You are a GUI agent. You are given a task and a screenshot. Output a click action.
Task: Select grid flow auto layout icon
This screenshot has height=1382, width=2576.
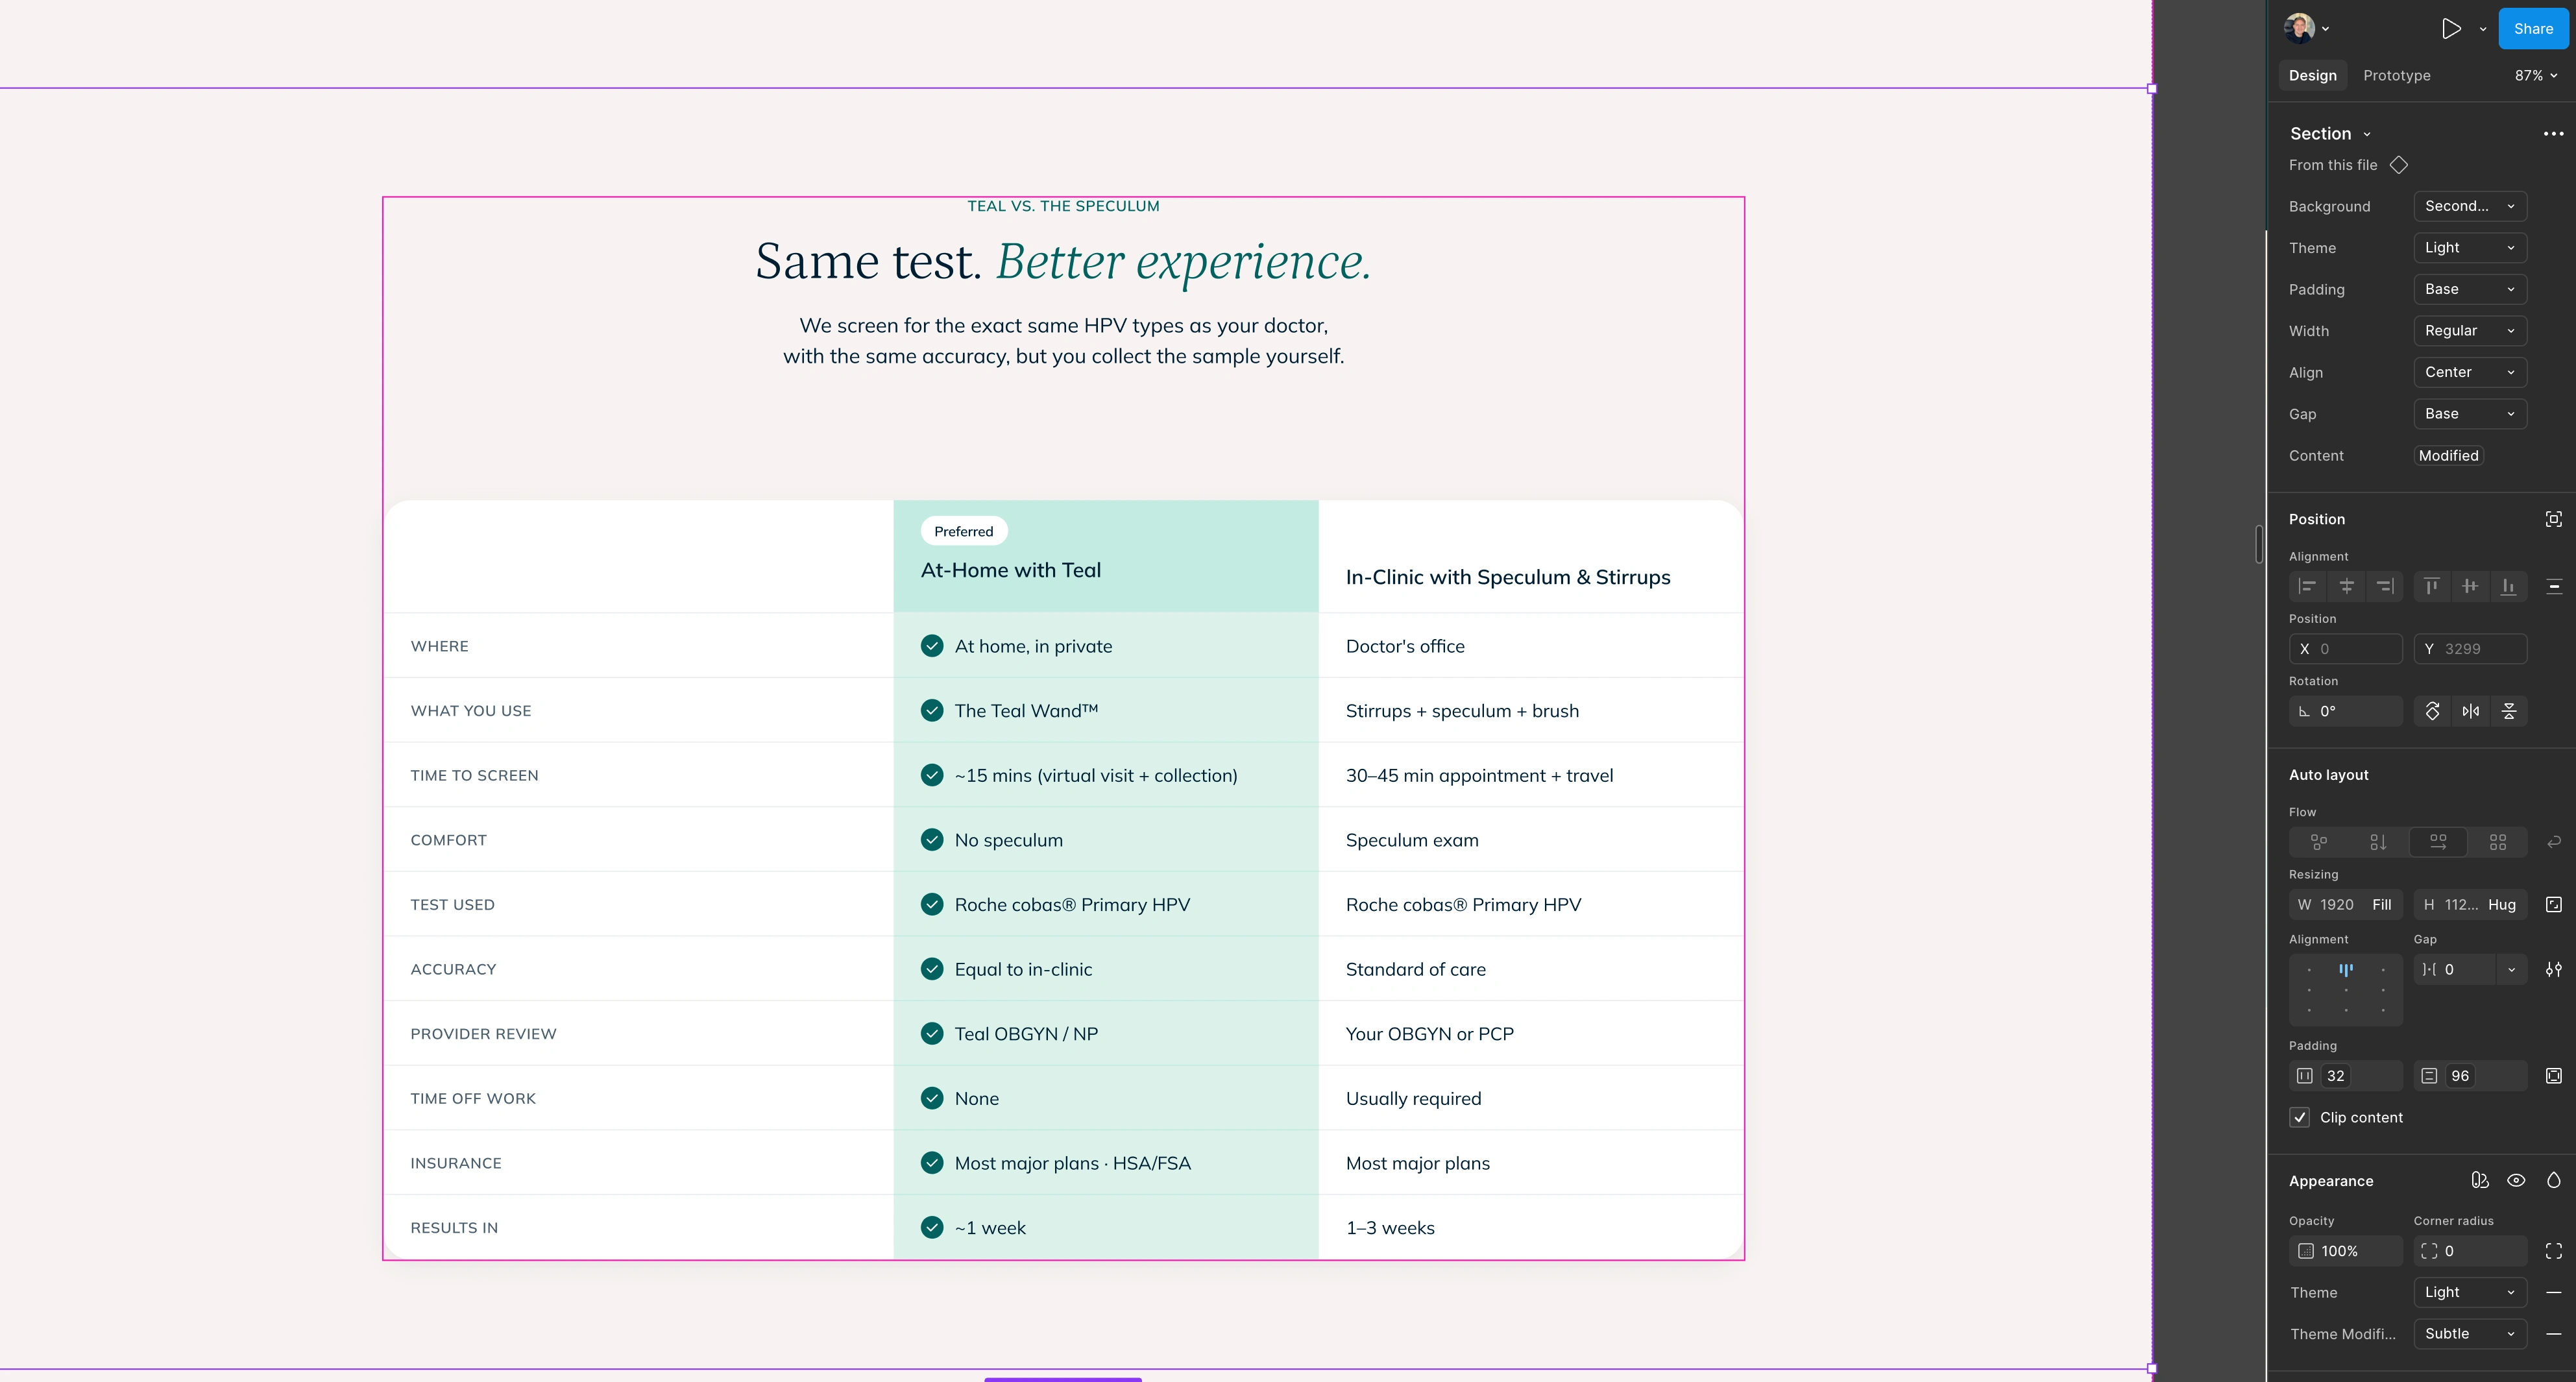point(2497,842)
